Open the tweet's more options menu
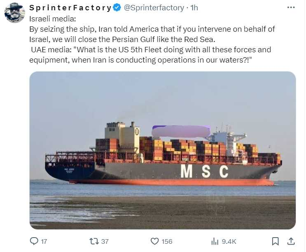Screen dimensions: 306x252 [x=291, y=7]
